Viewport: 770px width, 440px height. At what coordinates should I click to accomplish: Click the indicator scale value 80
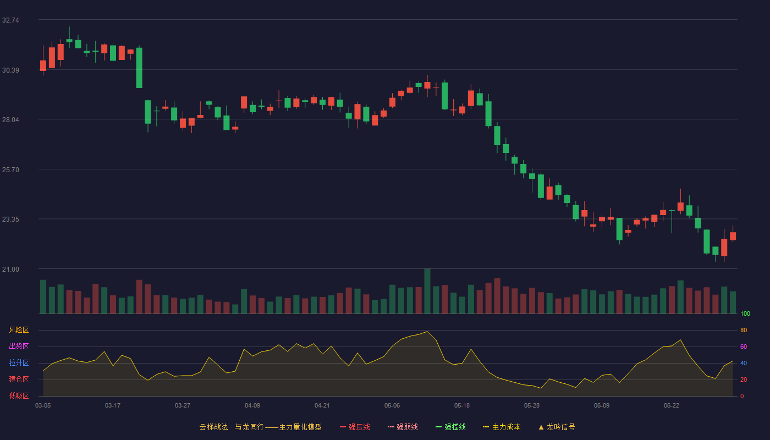[744, 330]
